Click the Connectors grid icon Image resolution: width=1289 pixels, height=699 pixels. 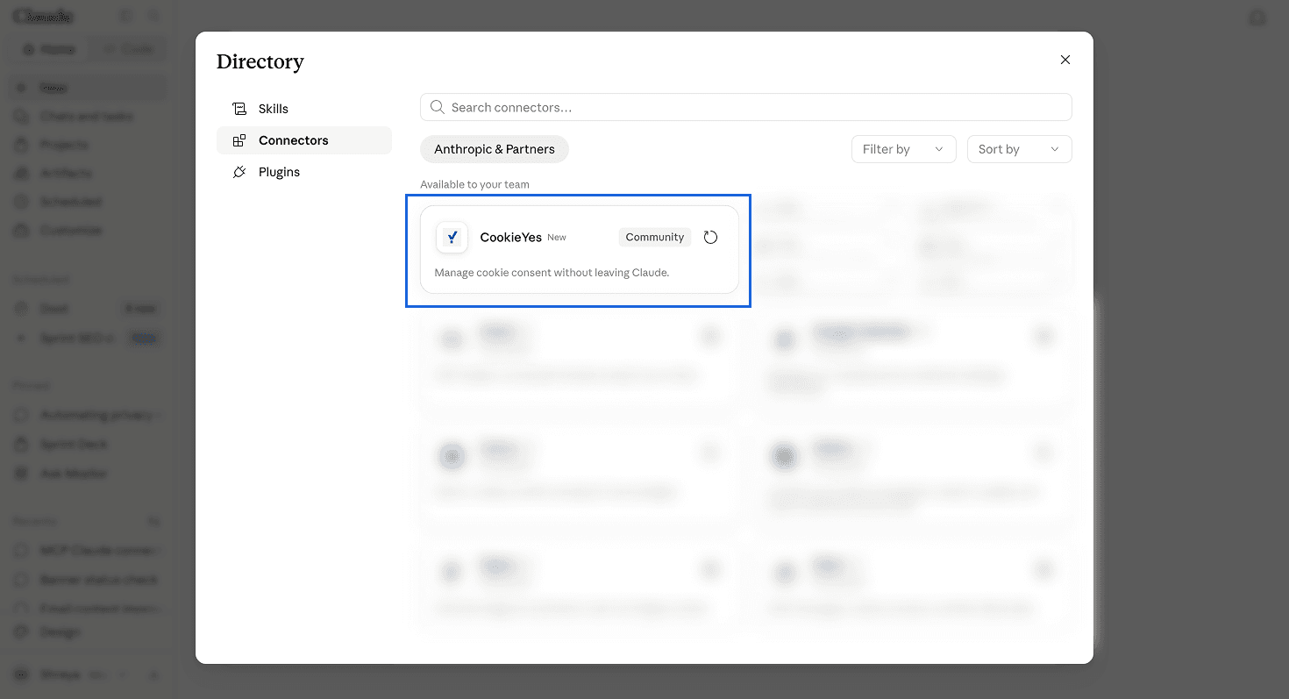[x=239, y=140]
